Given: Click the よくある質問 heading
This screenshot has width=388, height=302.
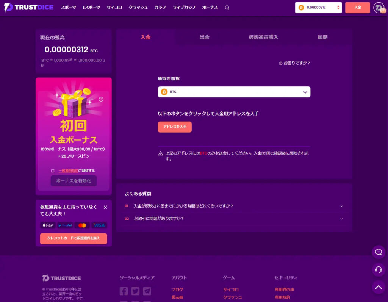Looking at the screenshot, I should (138, 194).
